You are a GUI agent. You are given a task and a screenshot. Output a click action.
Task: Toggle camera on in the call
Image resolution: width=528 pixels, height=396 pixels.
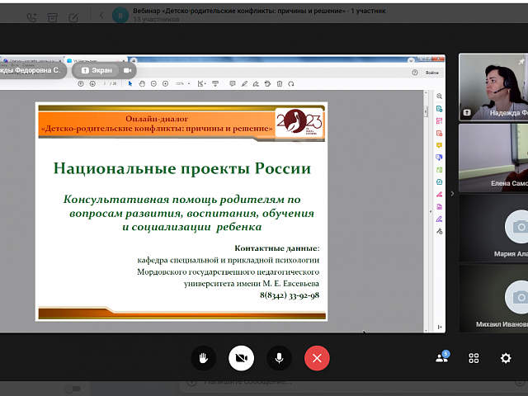pos(241,358)
